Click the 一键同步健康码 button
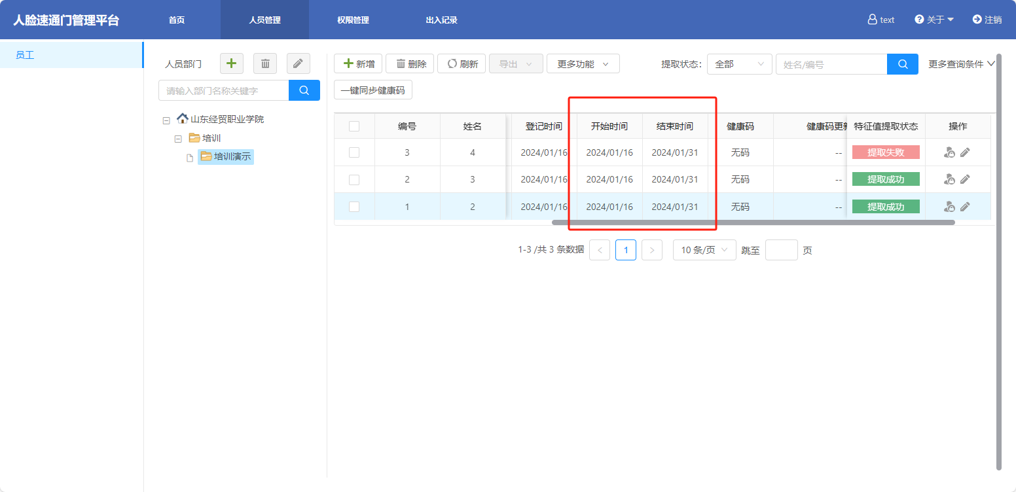1016x492 pixels. 372,90
